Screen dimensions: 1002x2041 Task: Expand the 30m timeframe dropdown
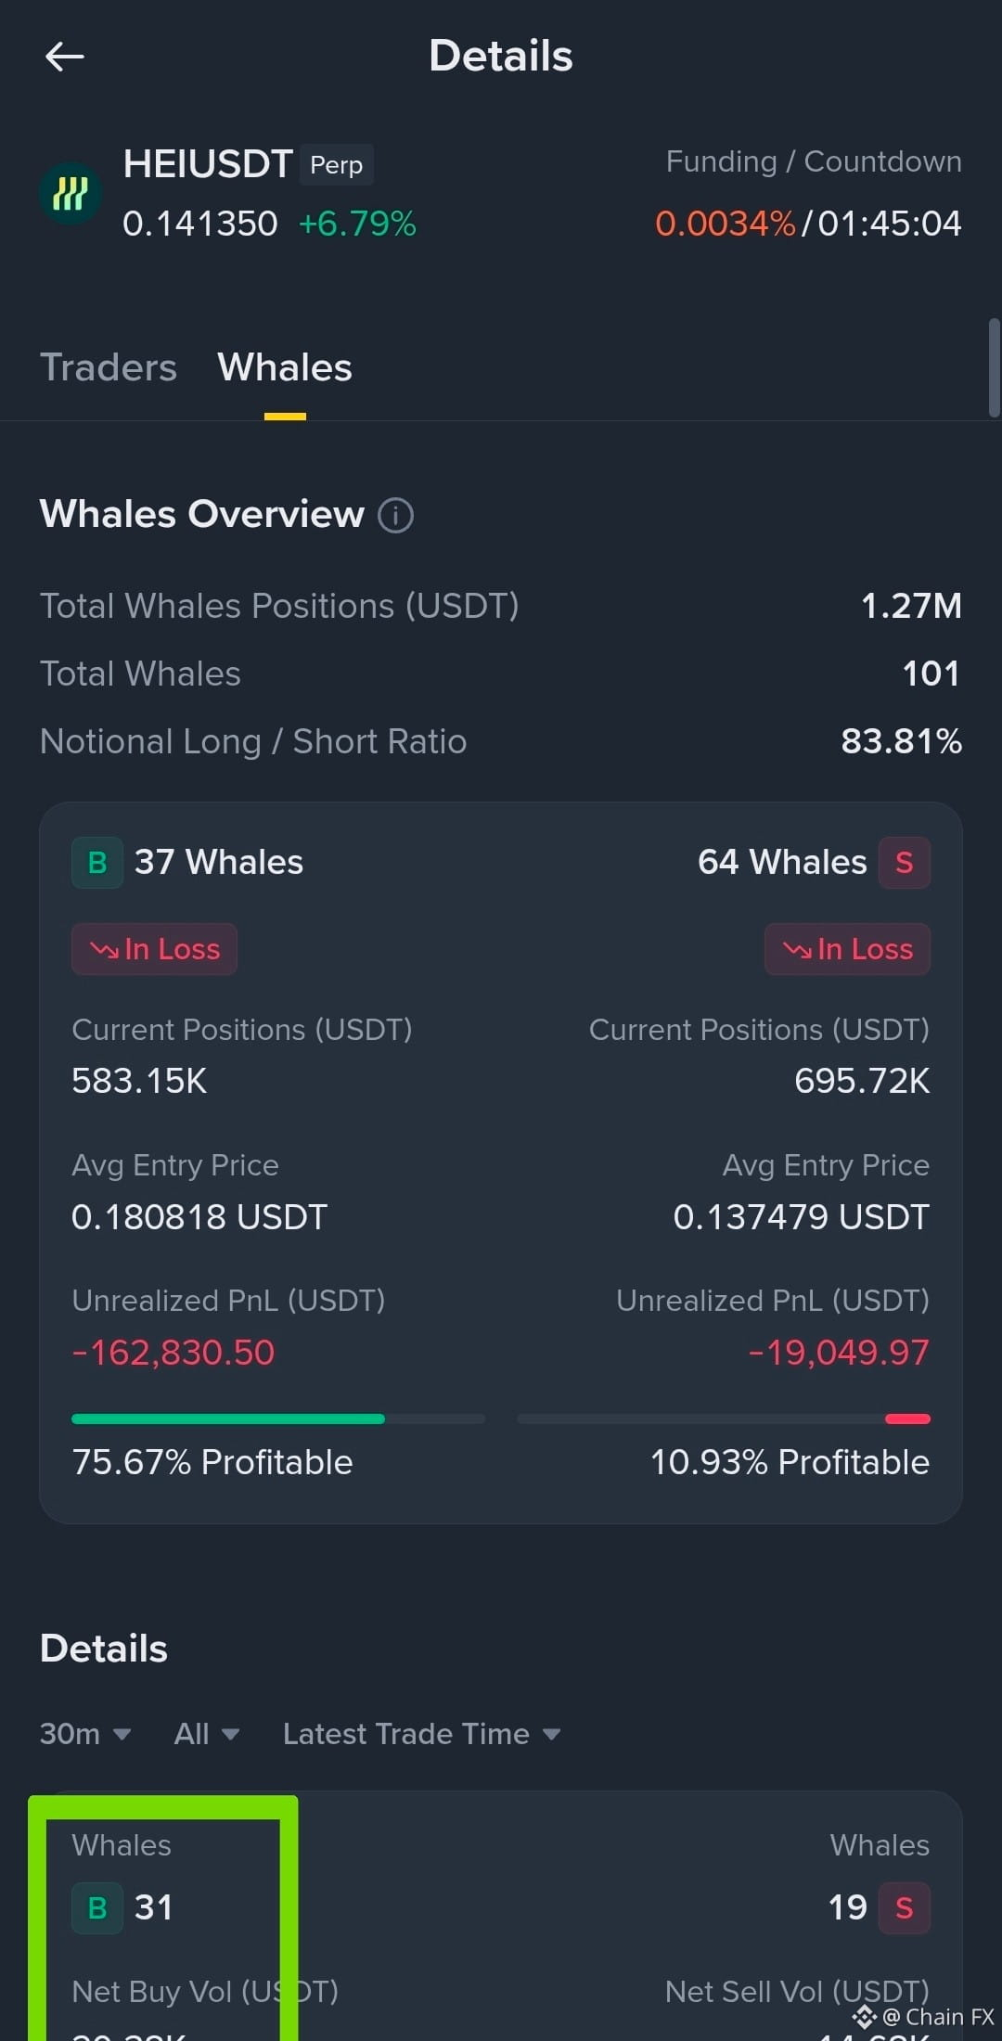(85, 1734)
